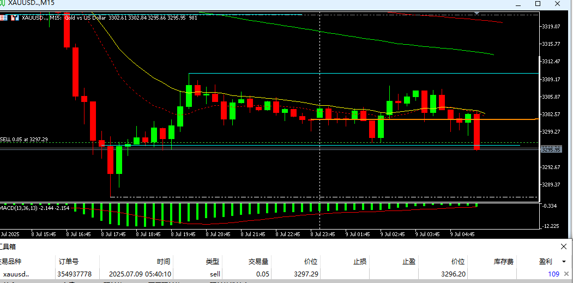Click the 8 Jul 22:45 time label
Viewport: 573px width, 283px height.
[288, 234]
